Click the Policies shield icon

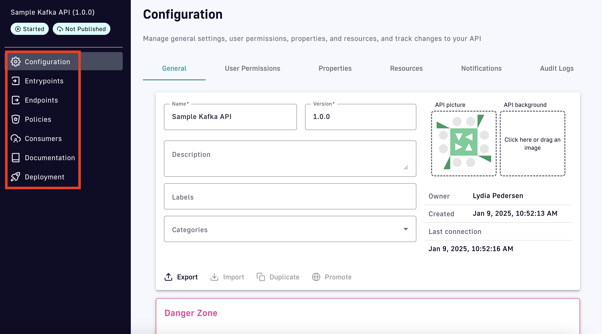(16, 119)
